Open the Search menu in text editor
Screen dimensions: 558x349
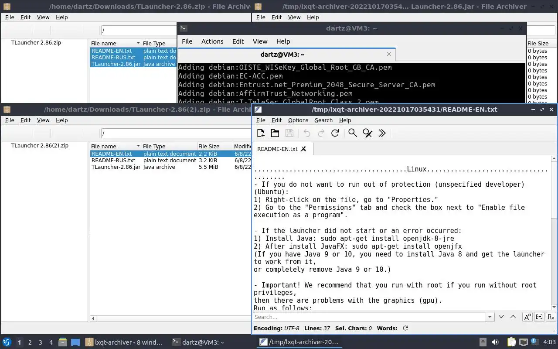[x=323, y=120]
